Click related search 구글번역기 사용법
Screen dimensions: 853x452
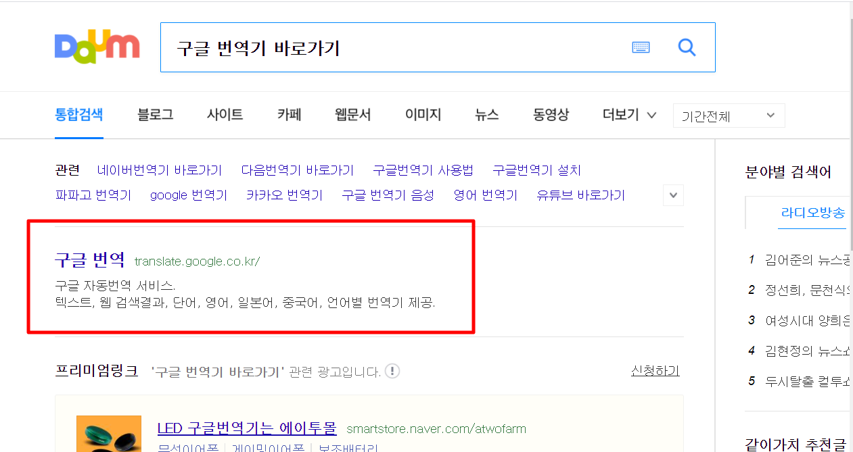(x=423, y=170)
